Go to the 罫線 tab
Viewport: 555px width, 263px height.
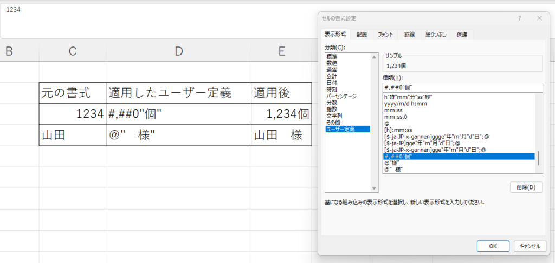click(x=409, y=35)
